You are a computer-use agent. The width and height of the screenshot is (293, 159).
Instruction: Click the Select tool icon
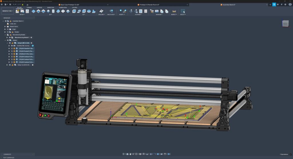[x=183, y=11]
